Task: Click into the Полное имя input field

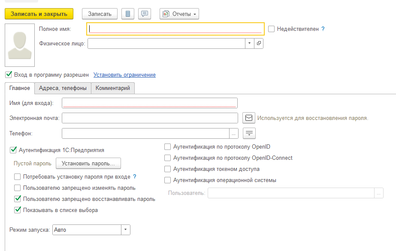Action: pyautogui.click(x=175, y=29)
